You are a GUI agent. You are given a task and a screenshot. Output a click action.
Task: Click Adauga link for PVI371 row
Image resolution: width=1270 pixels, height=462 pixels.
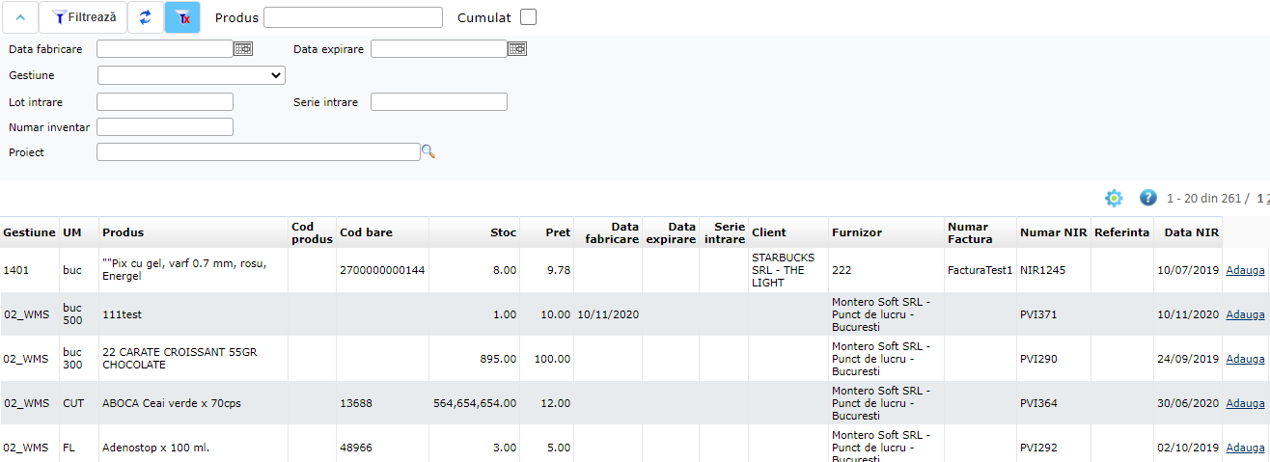coord(1244,314)
